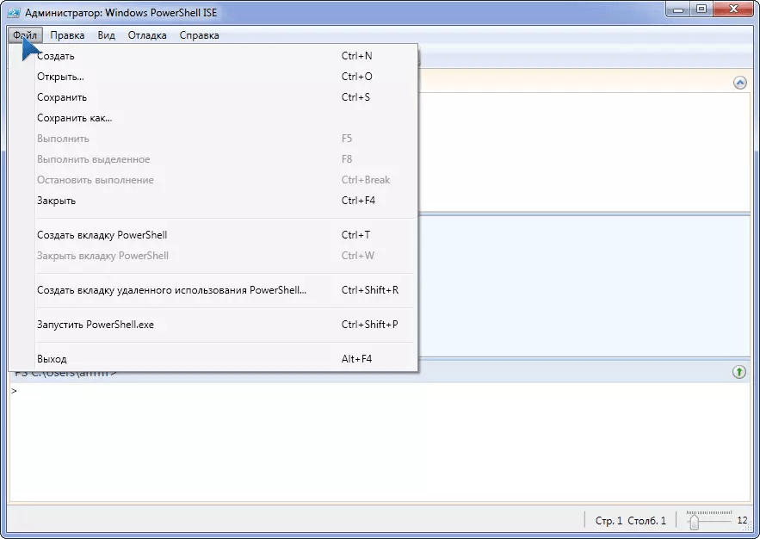This screenshot has height=539, width=760.
Task: Maximize the PowerShell ISE window
Action: click(x=701, y=9)
